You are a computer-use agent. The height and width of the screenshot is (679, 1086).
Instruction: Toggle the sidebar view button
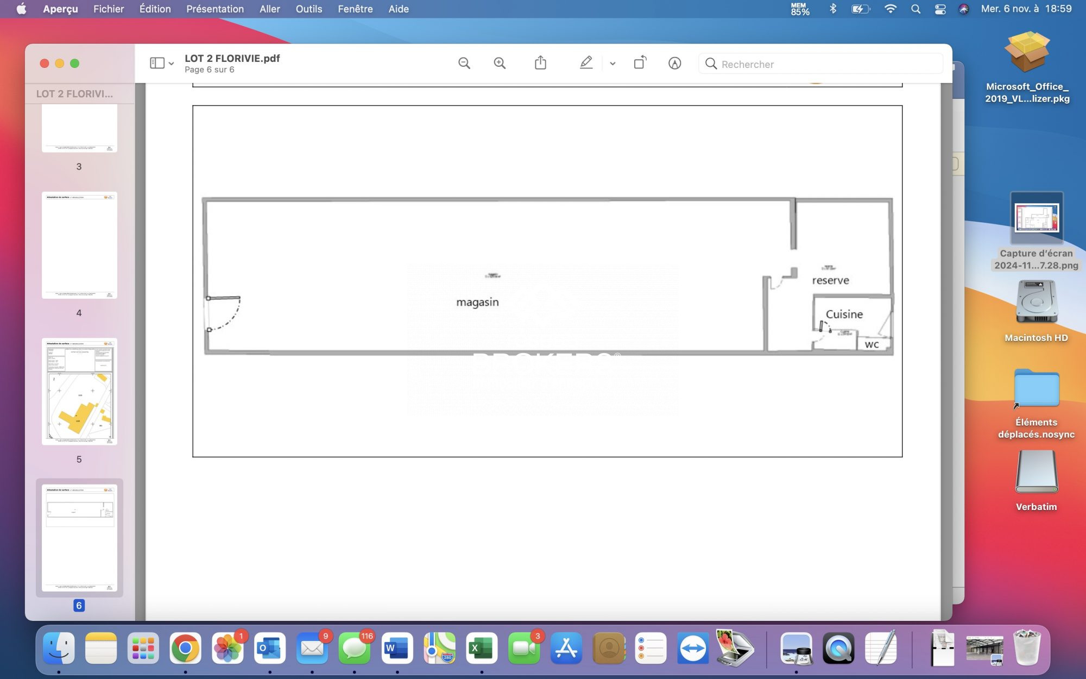click(157, 64)
